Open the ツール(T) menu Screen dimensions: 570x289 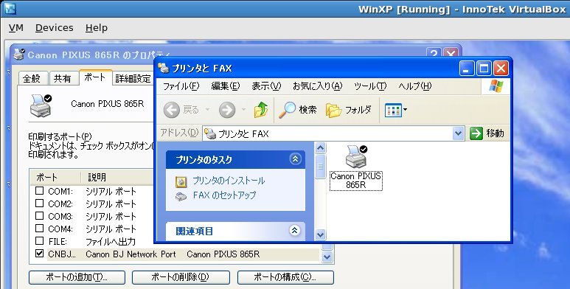coord(370,86)
